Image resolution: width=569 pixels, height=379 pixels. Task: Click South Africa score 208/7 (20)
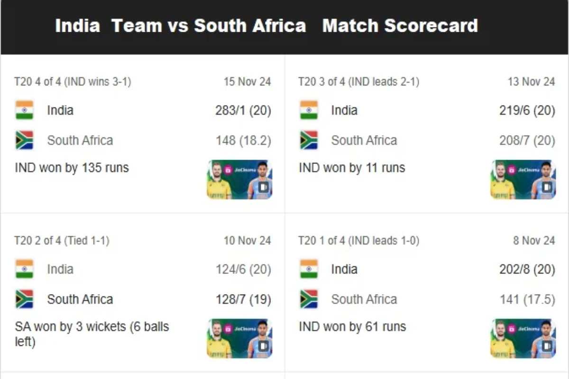click(527, 141)
